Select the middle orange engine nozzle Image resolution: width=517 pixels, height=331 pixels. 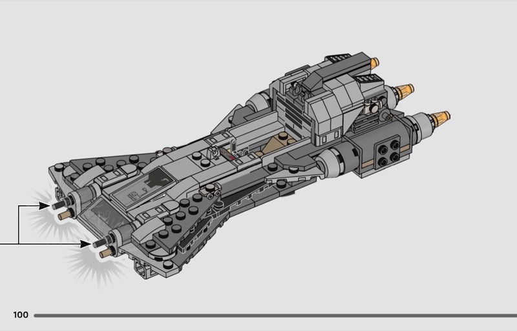click(407, 89)
